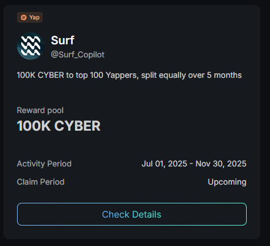Click the dash between activity dates
270x246 pixels.
coord(192,164)
